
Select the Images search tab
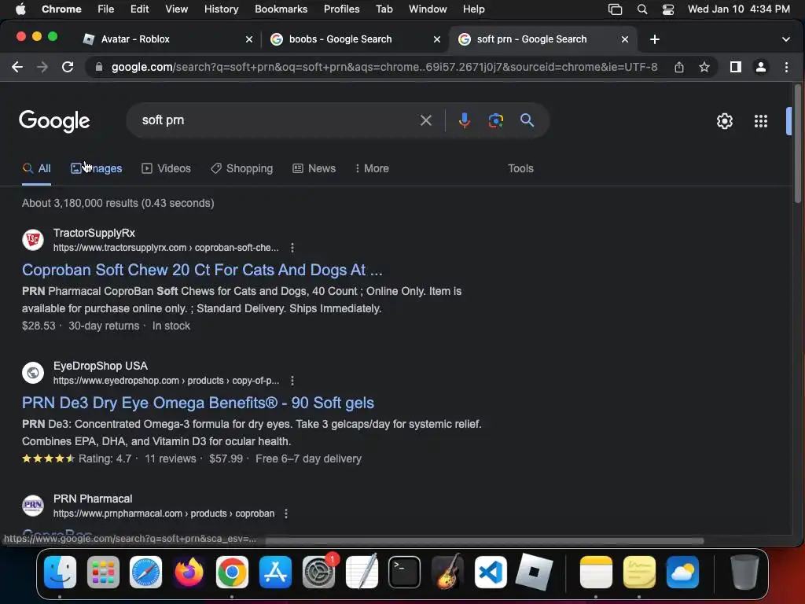coord(97,168)
